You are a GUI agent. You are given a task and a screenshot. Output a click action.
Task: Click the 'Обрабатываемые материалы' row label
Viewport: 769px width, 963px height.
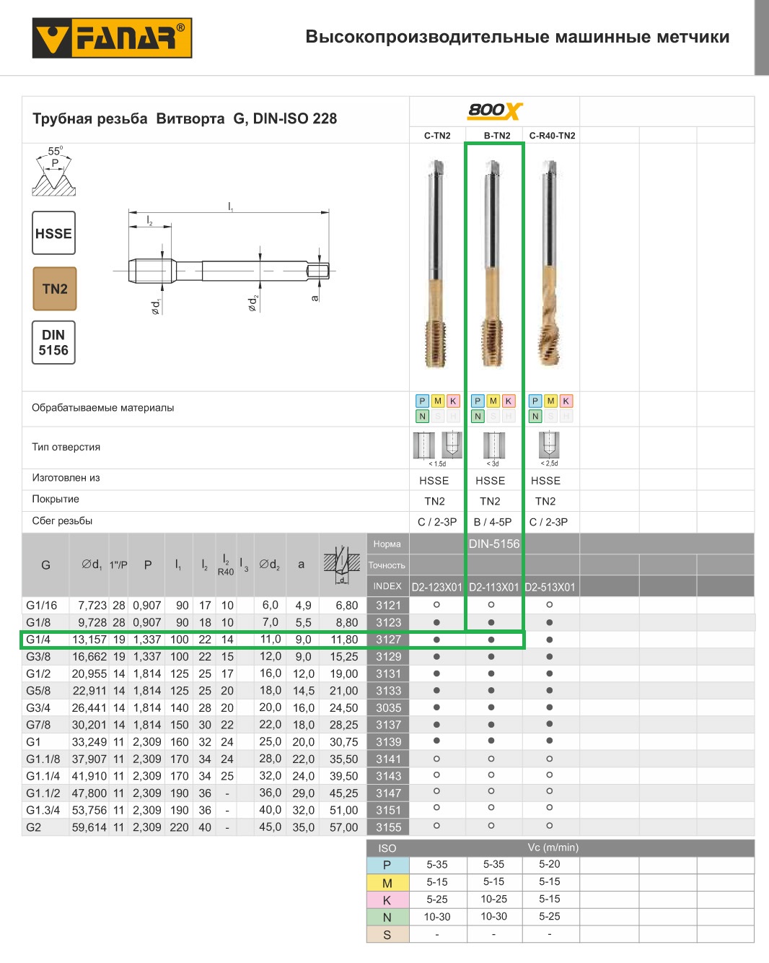[x=103, y=408]
